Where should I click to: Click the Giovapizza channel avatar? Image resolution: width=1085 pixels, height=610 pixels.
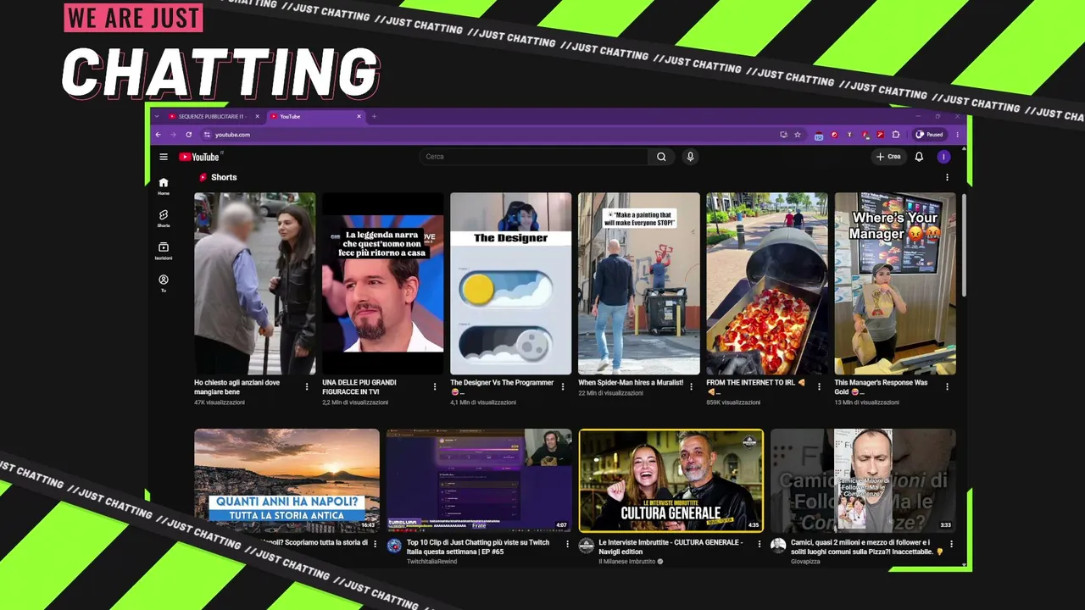tap(778, 546)
